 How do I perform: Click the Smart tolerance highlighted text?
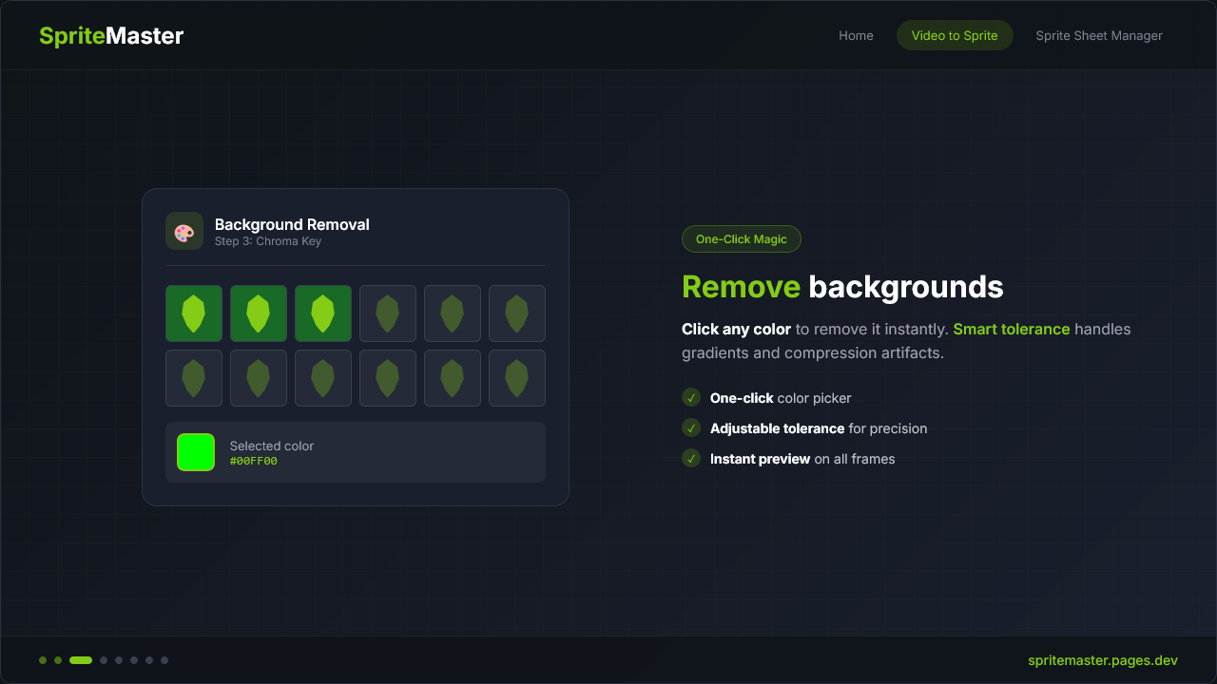[1010, 329]
